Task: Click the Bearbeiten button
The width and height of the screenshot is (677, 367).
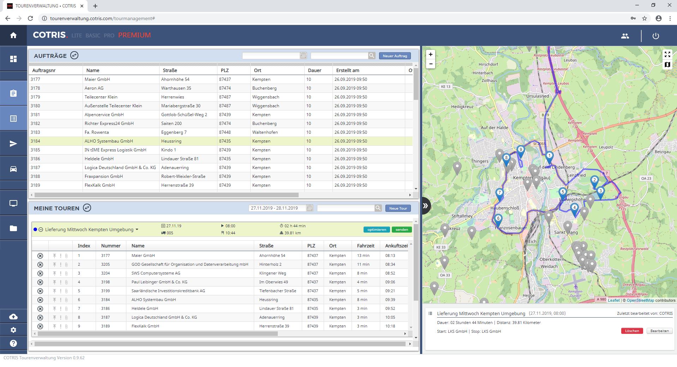Action: tap(659, 331)
